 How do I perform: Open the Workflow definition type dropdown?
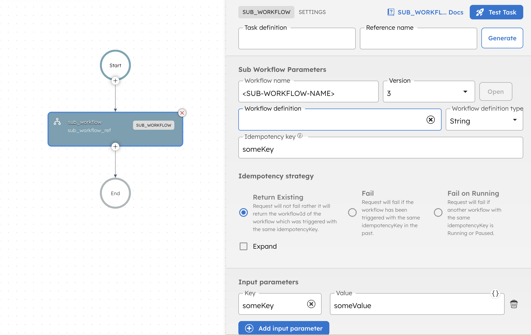515,120
